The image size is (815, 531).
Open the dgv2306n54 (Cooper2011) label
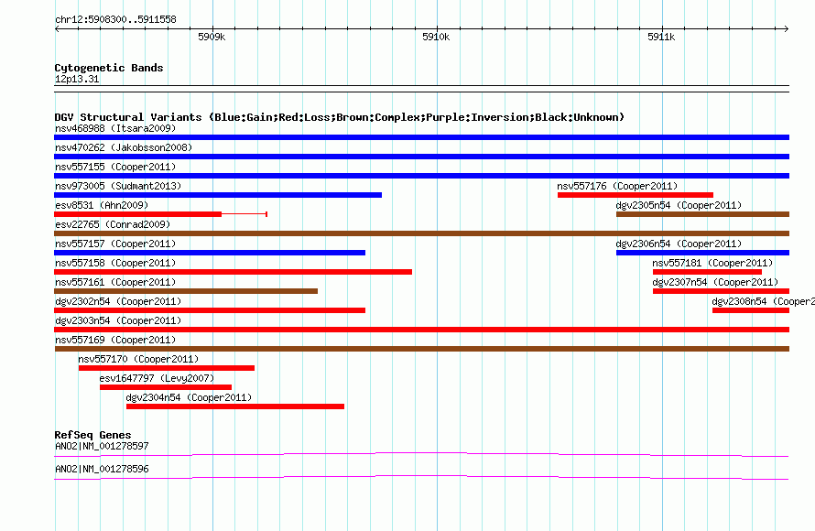pyautogui.click(x=679, y=244)
